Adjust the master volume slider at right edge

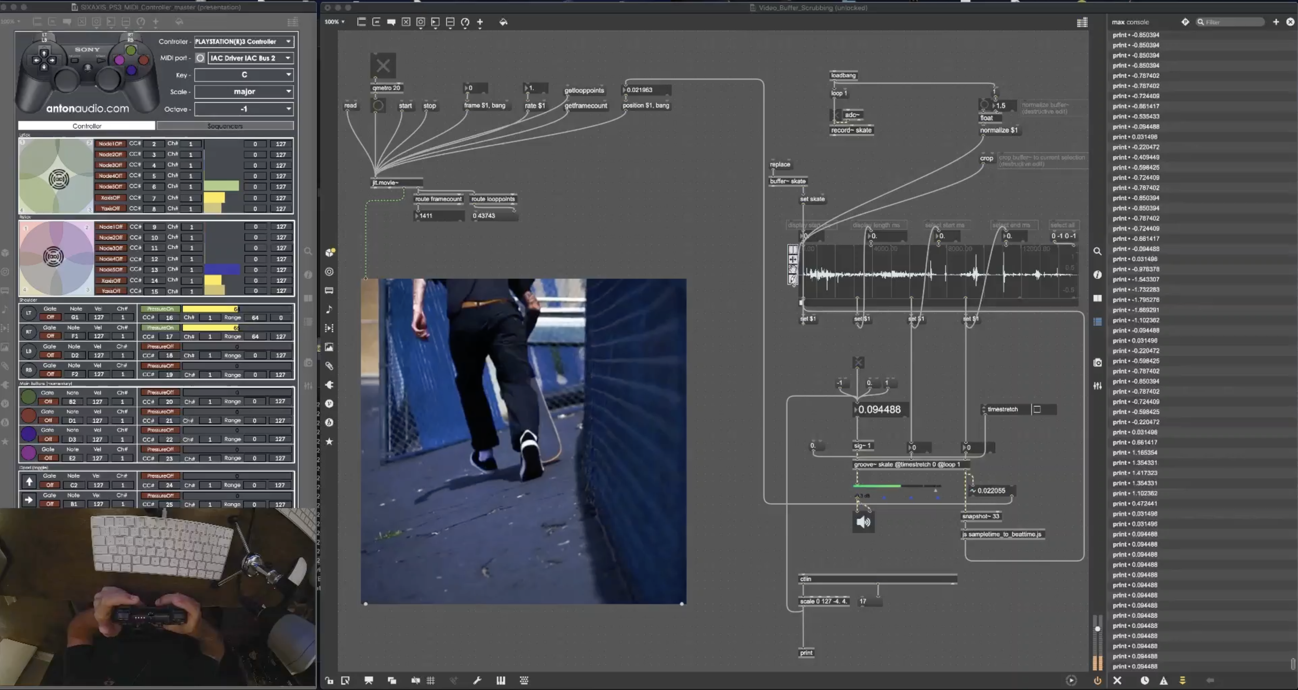click(x=1097, y=643)
